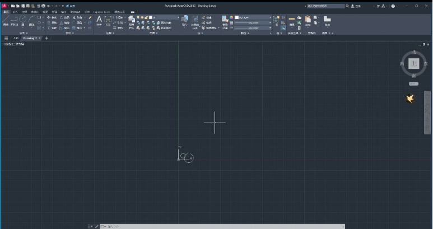This screenshot has height=229, width=433.
Task: Select the Drawing1 file tab
Action: [30, 38]
